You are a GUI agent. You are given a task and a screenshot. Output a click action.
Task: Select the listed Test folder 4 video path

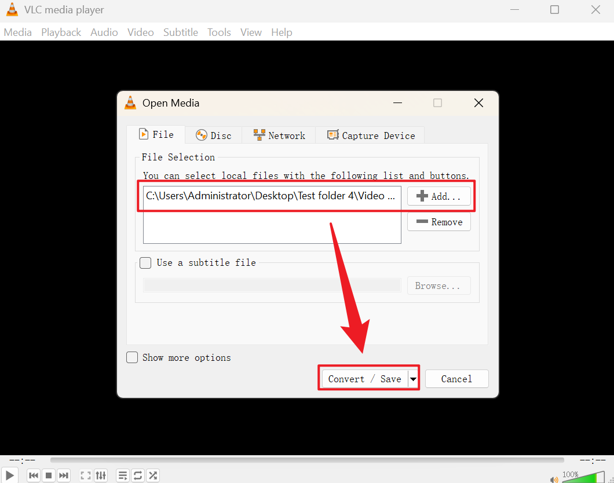272,196
